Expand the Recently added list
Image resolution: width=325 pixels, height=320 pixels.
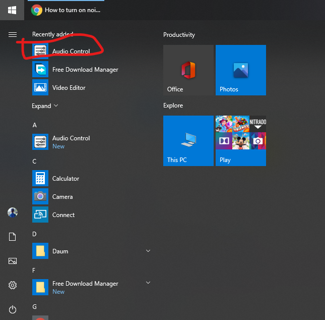click(45, 106)
